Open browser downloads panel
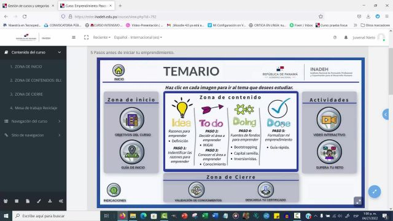This screenshot has width=393, height=221. (x=368, y=17)
